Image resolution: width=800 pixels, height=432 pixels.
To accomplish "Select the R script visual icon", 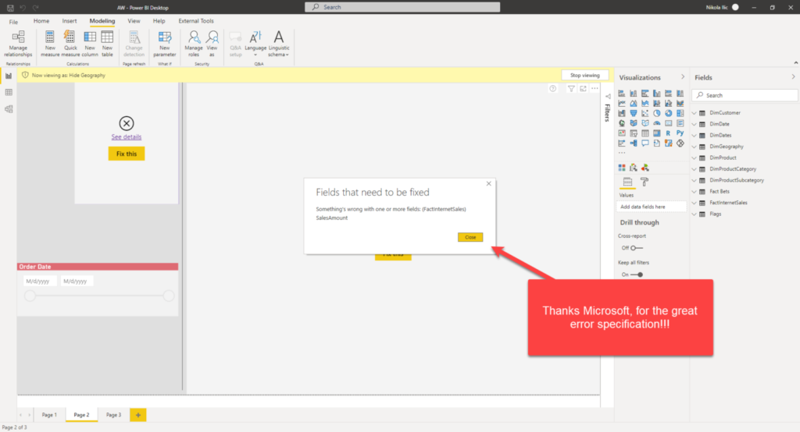I will pyautogui.click(x=669, y=133).
